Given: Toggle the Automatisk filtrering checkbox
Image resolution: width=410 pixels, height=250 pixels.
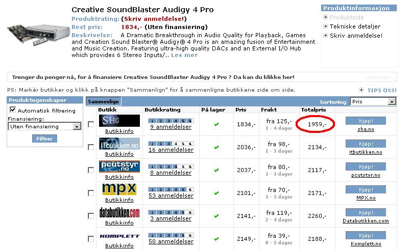Looking at the screenshot, I should [13, 110].
